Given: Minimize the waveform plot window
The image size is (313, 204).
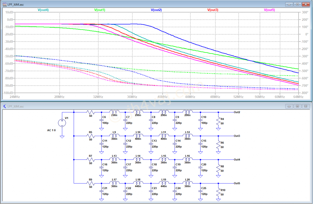Looking at the screenshot, I should pyautogui.click(x=289, y=4).
